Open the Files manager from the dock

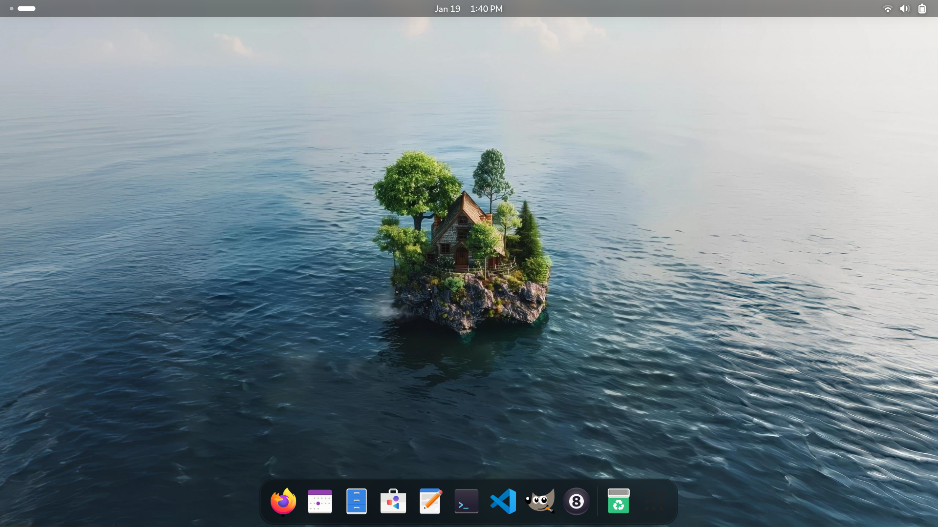pos(357,501)
